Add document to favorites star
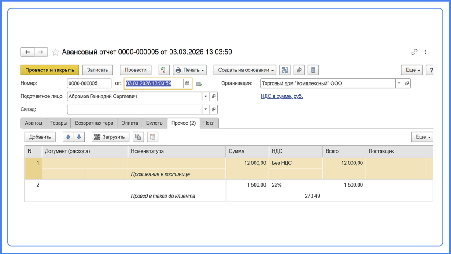 coord(55,52)
